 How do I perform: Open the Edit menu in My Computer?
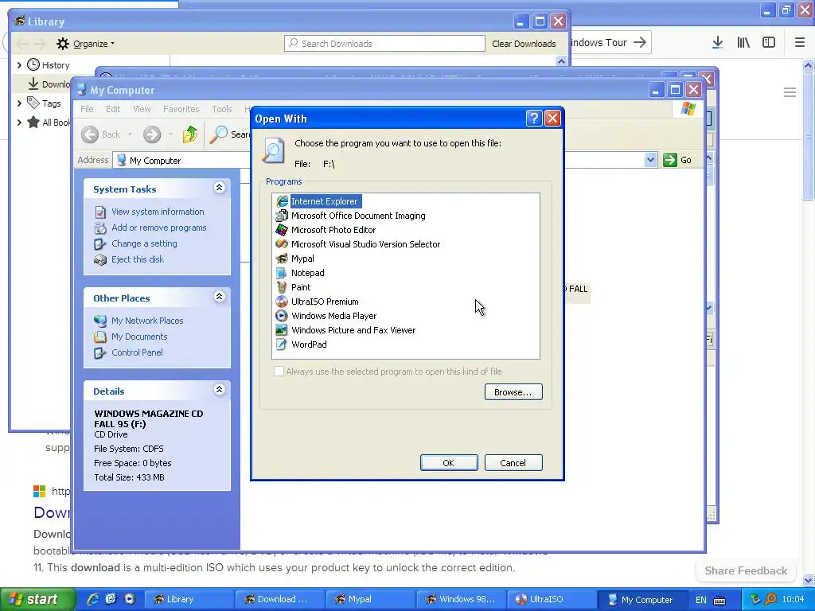113,109
